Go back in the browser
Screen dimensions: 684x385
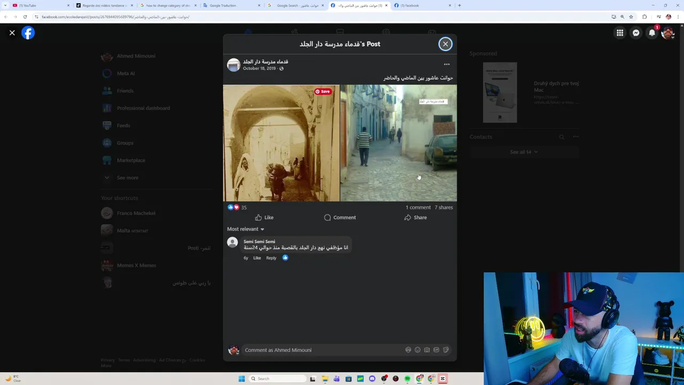pyautogui.click(x=5, y=17)
